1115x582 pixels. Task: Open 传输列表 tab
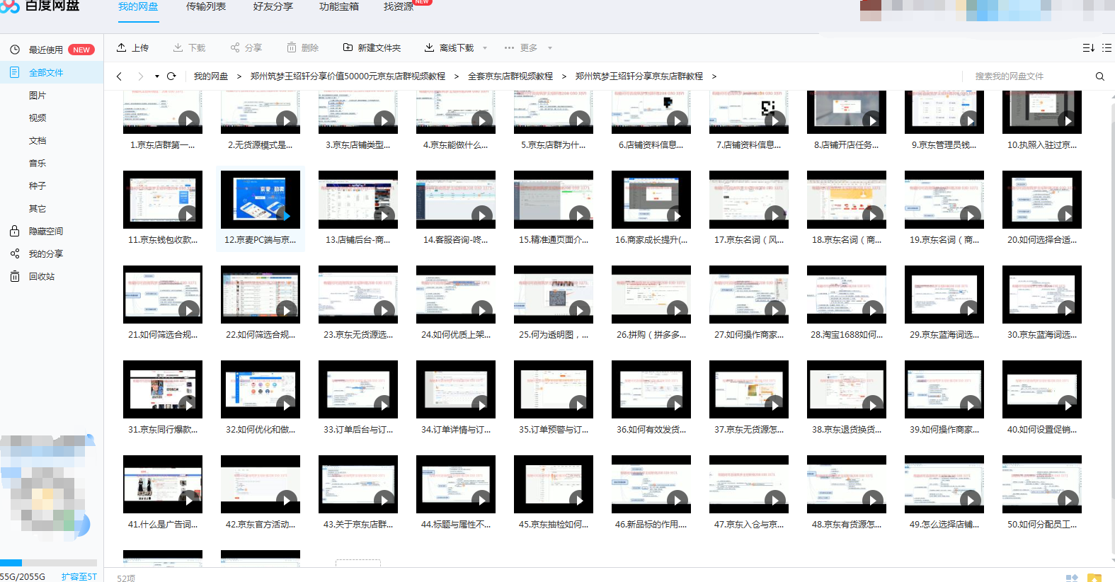point(206,7)
